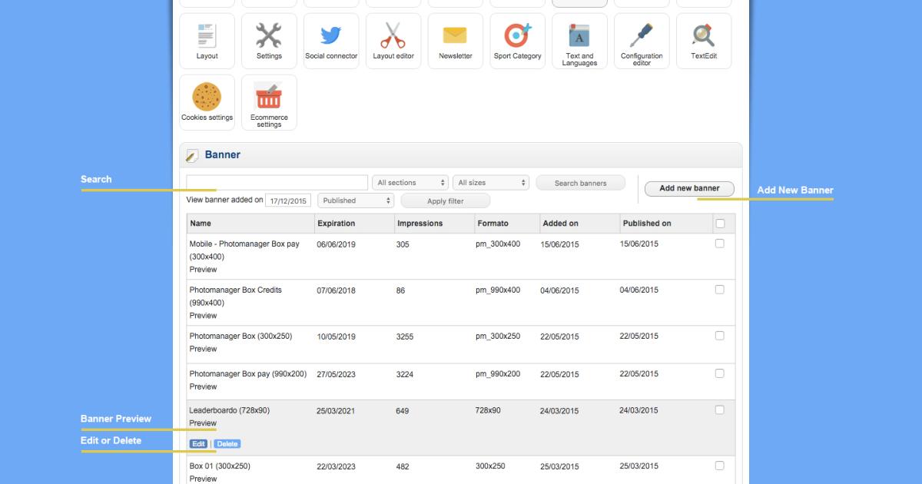Image resolution: width=922 pixels, height=484 pixels.
Task: Open the All sizes dropdown
Action: click(x=491, y=183)
